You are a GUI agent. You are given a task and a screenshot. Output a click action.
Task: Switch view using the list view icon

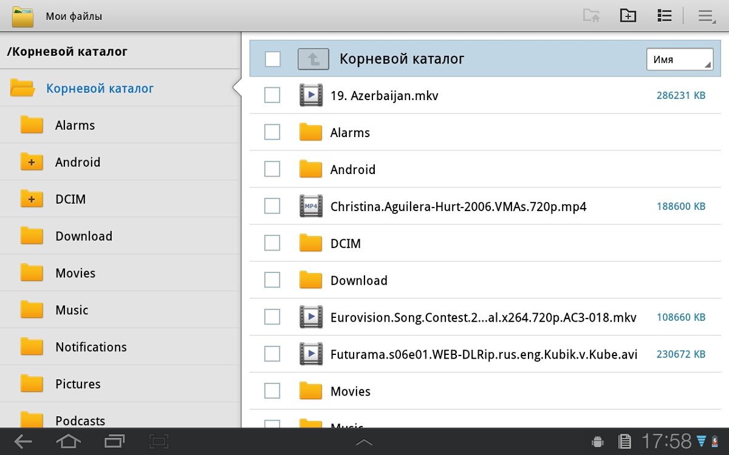click(x=664, y=16)
